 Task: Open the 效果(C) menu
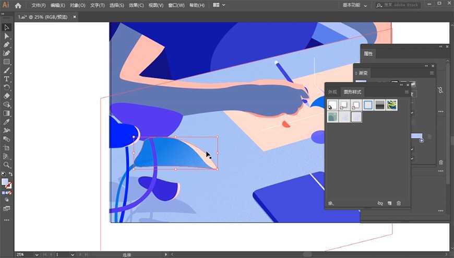(x=136, y=5)
